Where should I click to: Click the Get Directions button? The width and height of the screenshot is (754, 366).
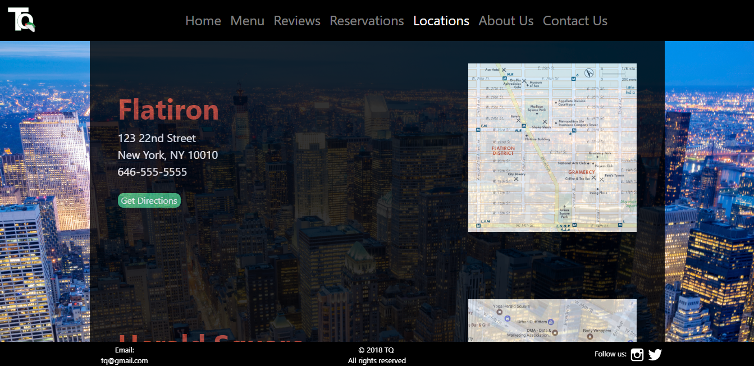149,200
